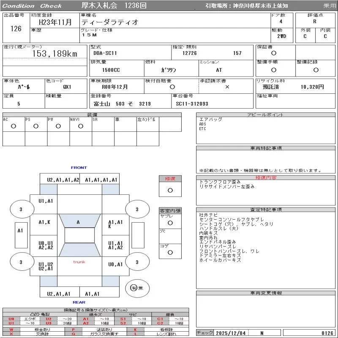Click the chassis number SC11-312093
Screen dimensions: 338x338
point(192,104)
